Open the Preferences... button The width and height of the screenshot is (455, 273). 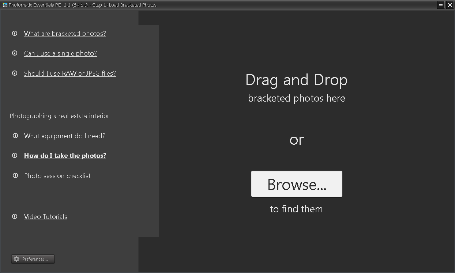pyautogui.click(x=33, y=259)
